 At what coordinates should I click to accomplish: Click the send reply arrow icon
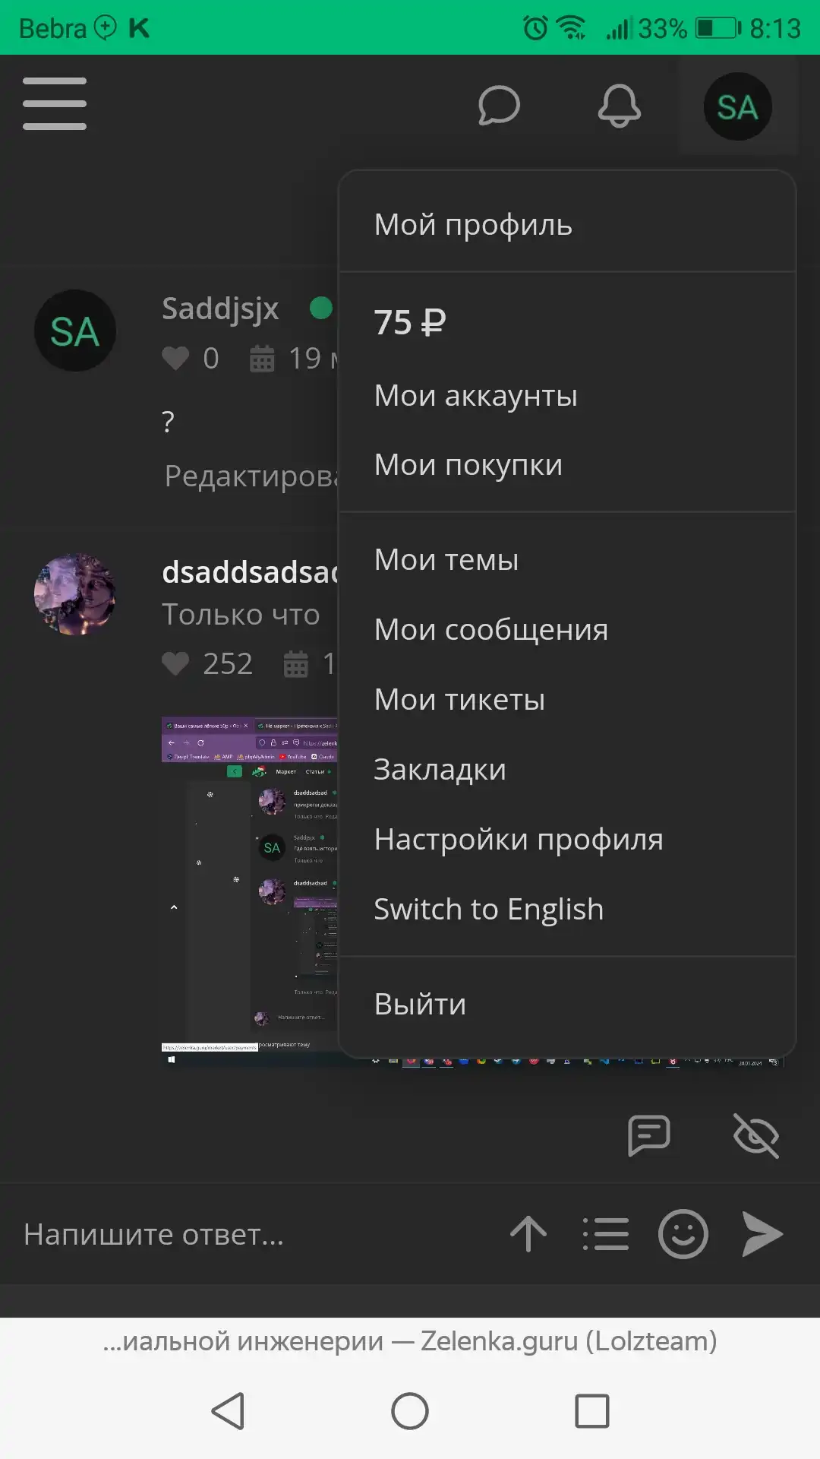coord(762,1234)
